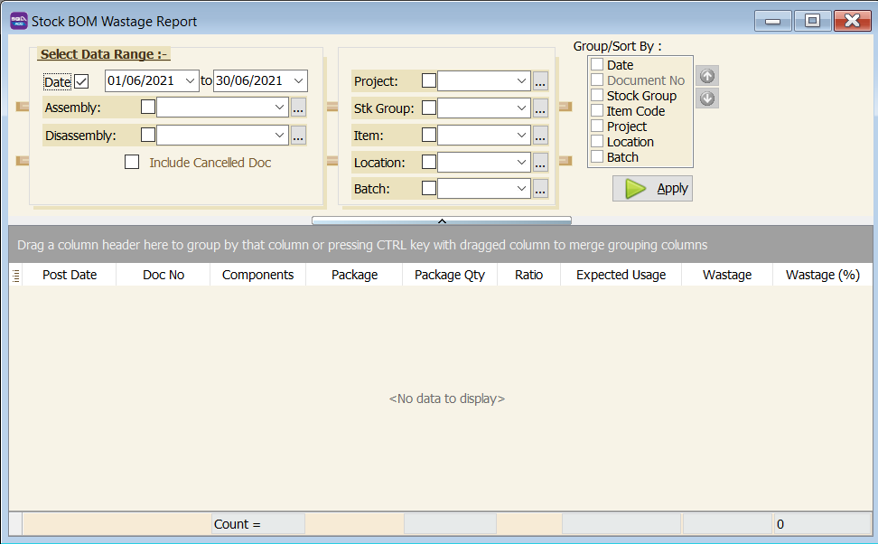The image size is (878, 544).
Task: Open Item lookup ellipsis button
Action: [x=540, y=136]
